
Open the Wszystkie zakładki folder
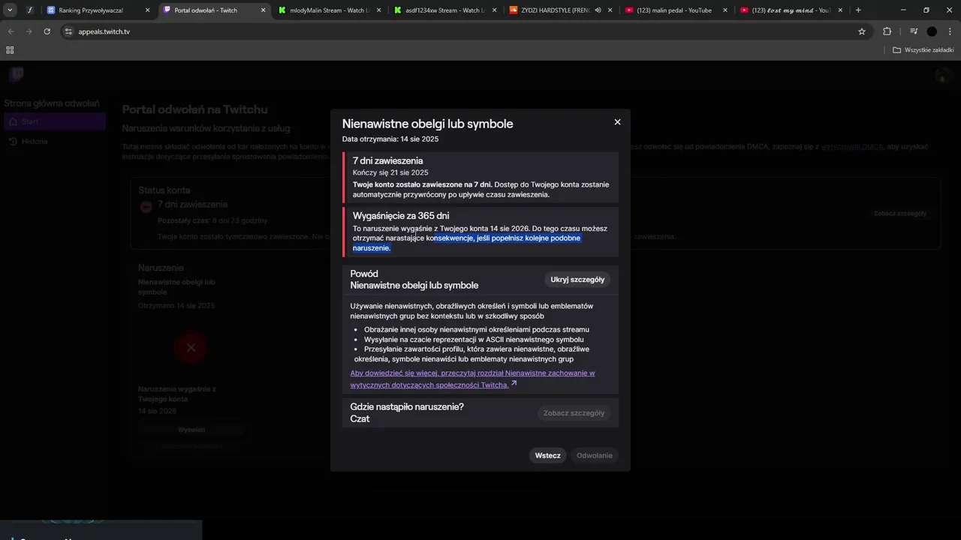coord(923,50)
